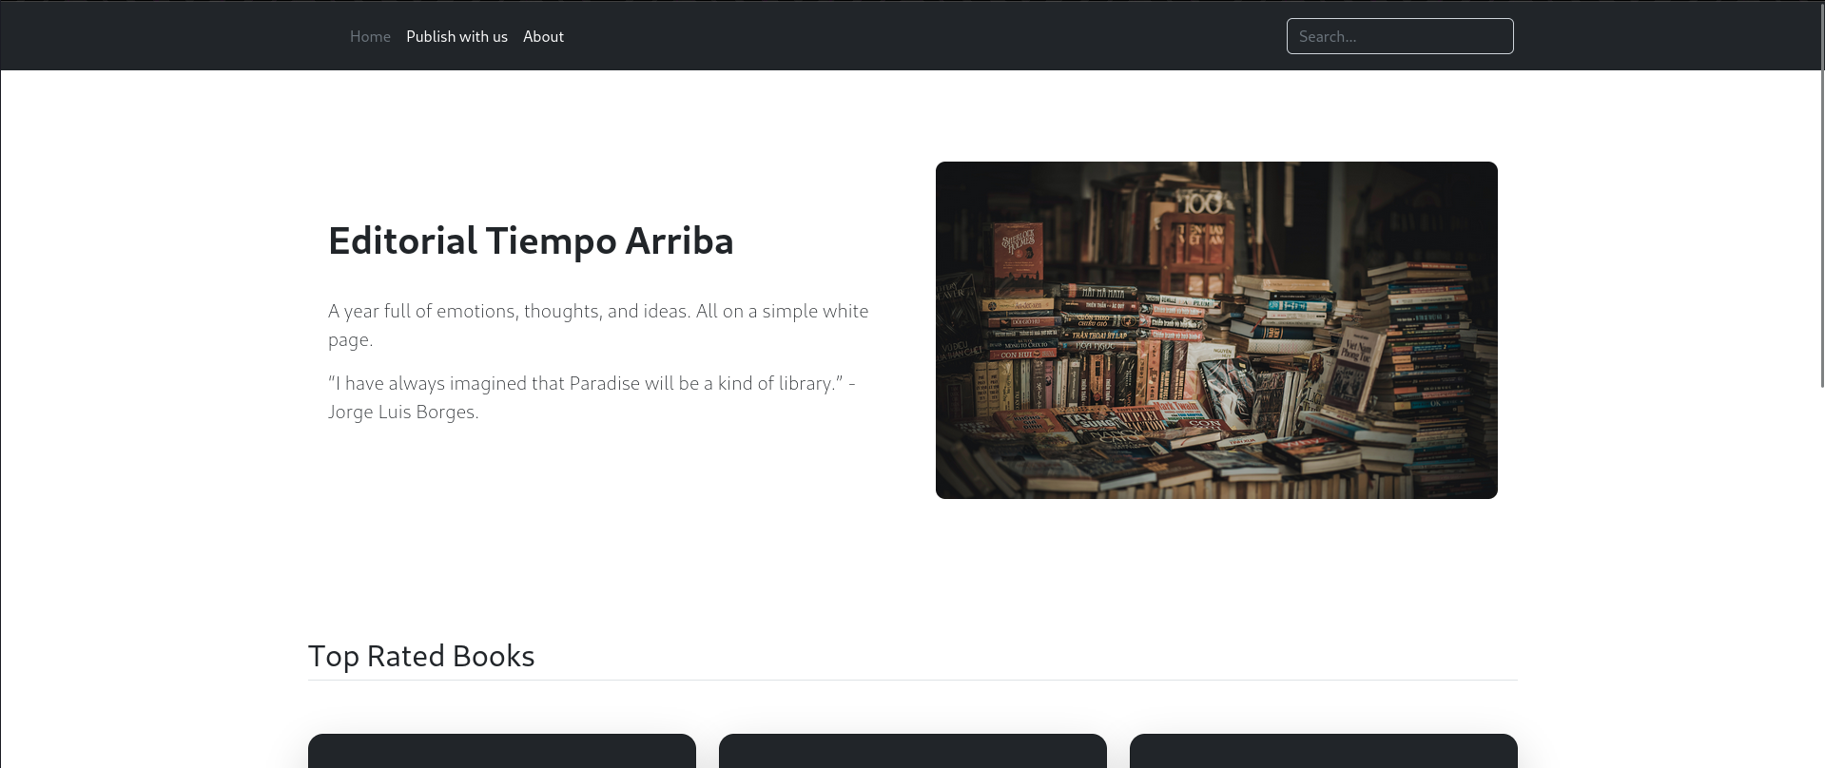
Task: Click the bookstore hero image
Action: coord(1215,330)
